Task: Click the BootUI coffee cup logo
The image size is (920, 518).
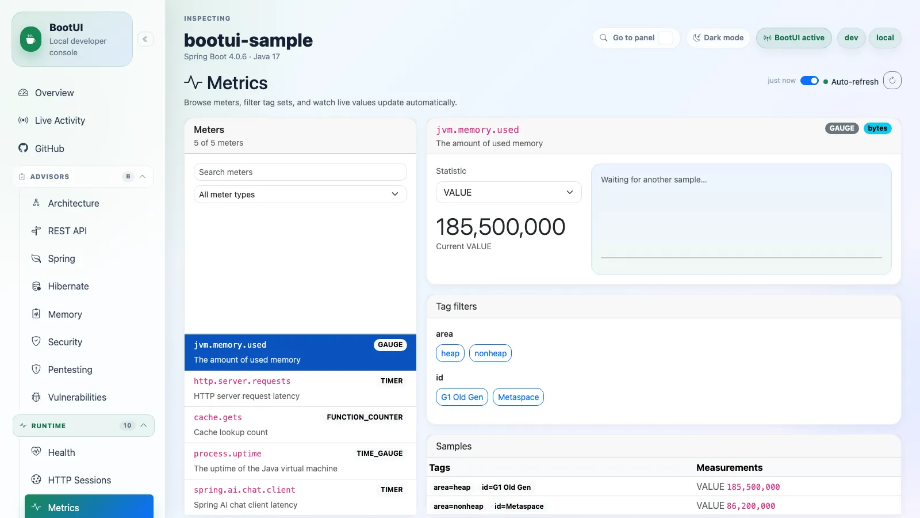Action: pyautogui.click(x=31, y=40)
